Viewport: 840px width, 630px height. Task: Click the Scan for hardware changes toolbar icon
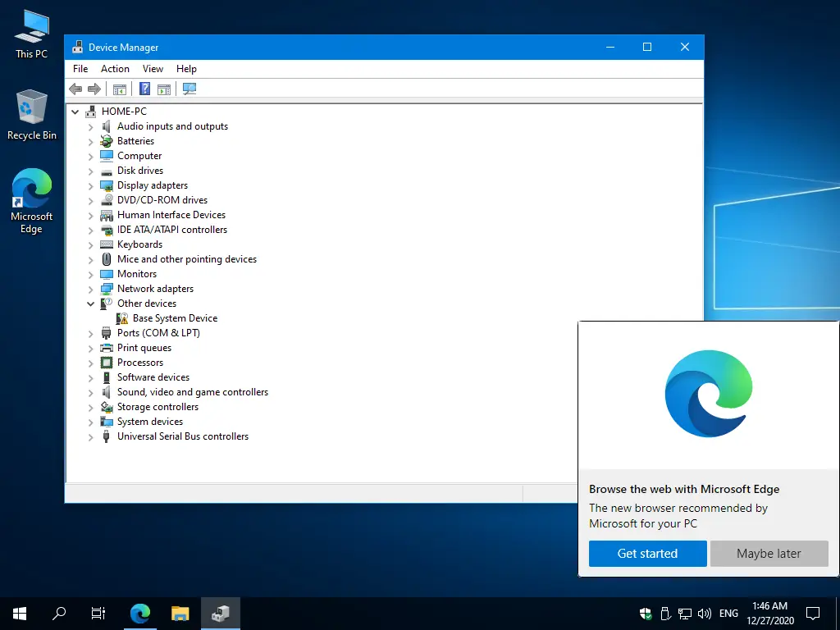click(189, 89)
